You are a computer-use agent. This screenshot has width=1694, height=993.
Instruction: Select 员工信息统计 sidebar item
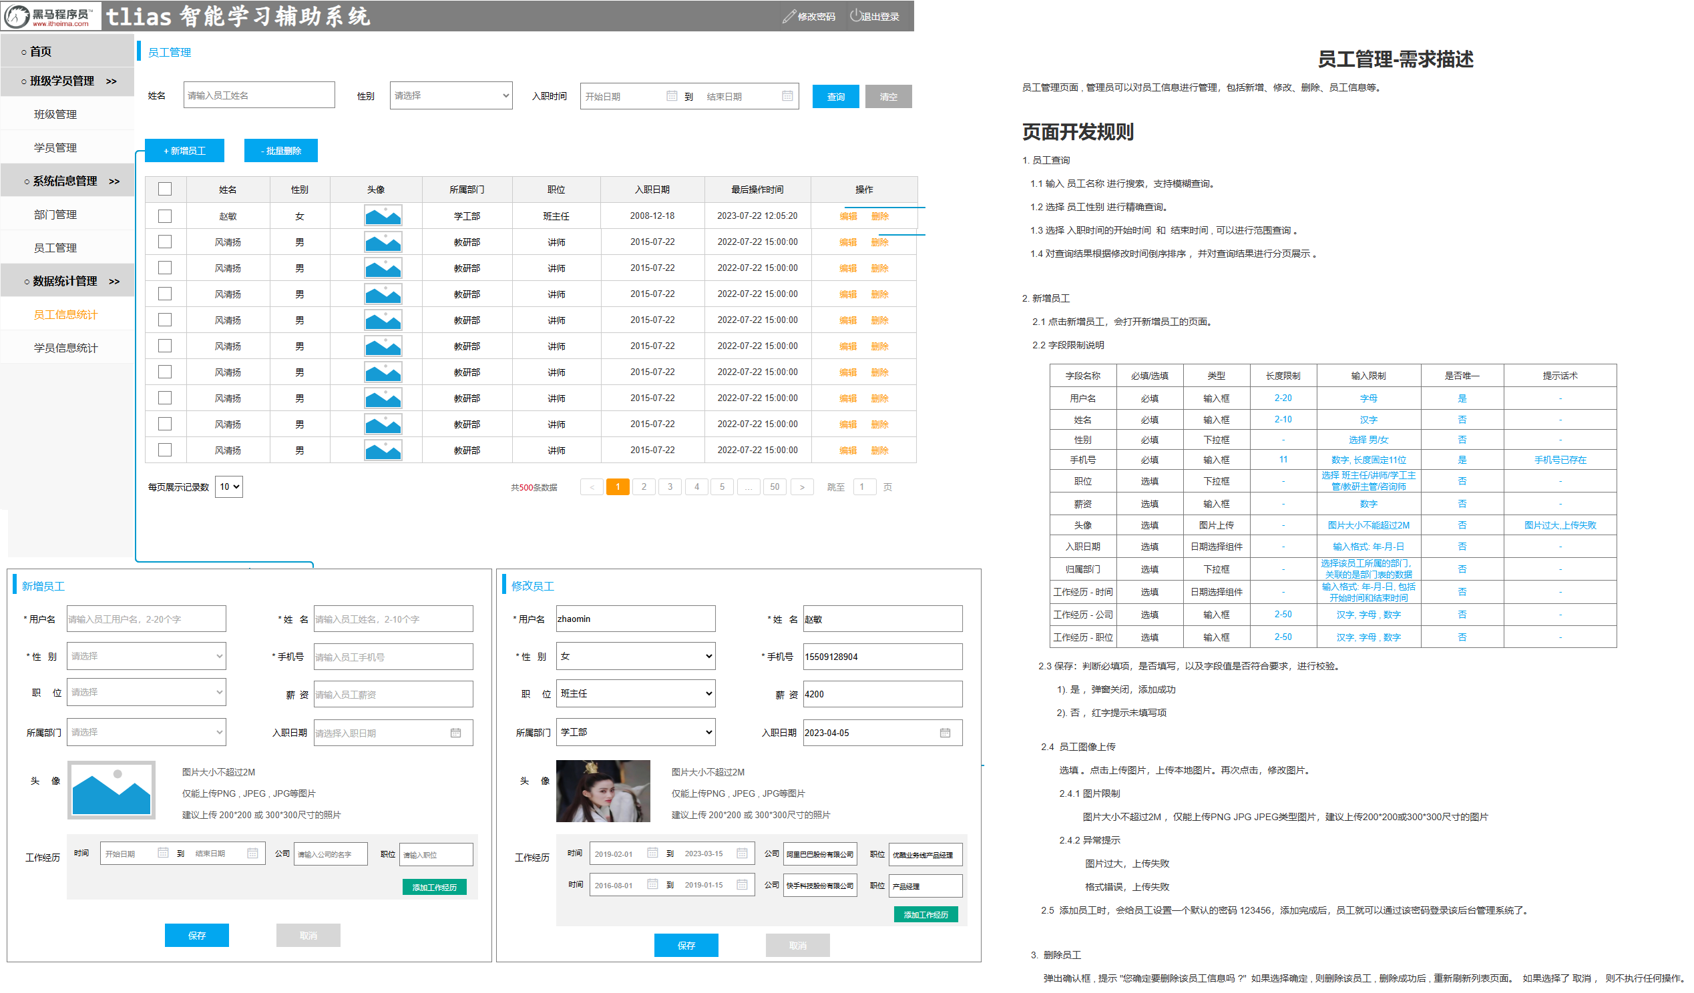tap(65, 315)
